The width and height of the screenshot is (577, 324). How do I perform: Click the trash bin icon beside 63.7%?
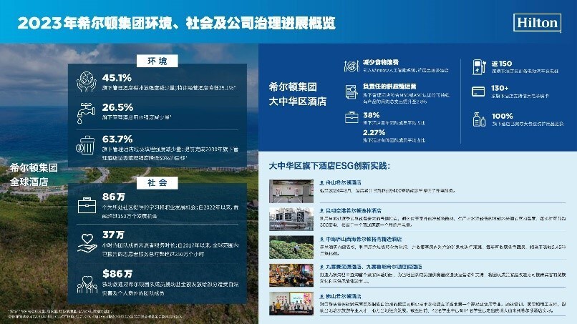(x=86, y=144)
